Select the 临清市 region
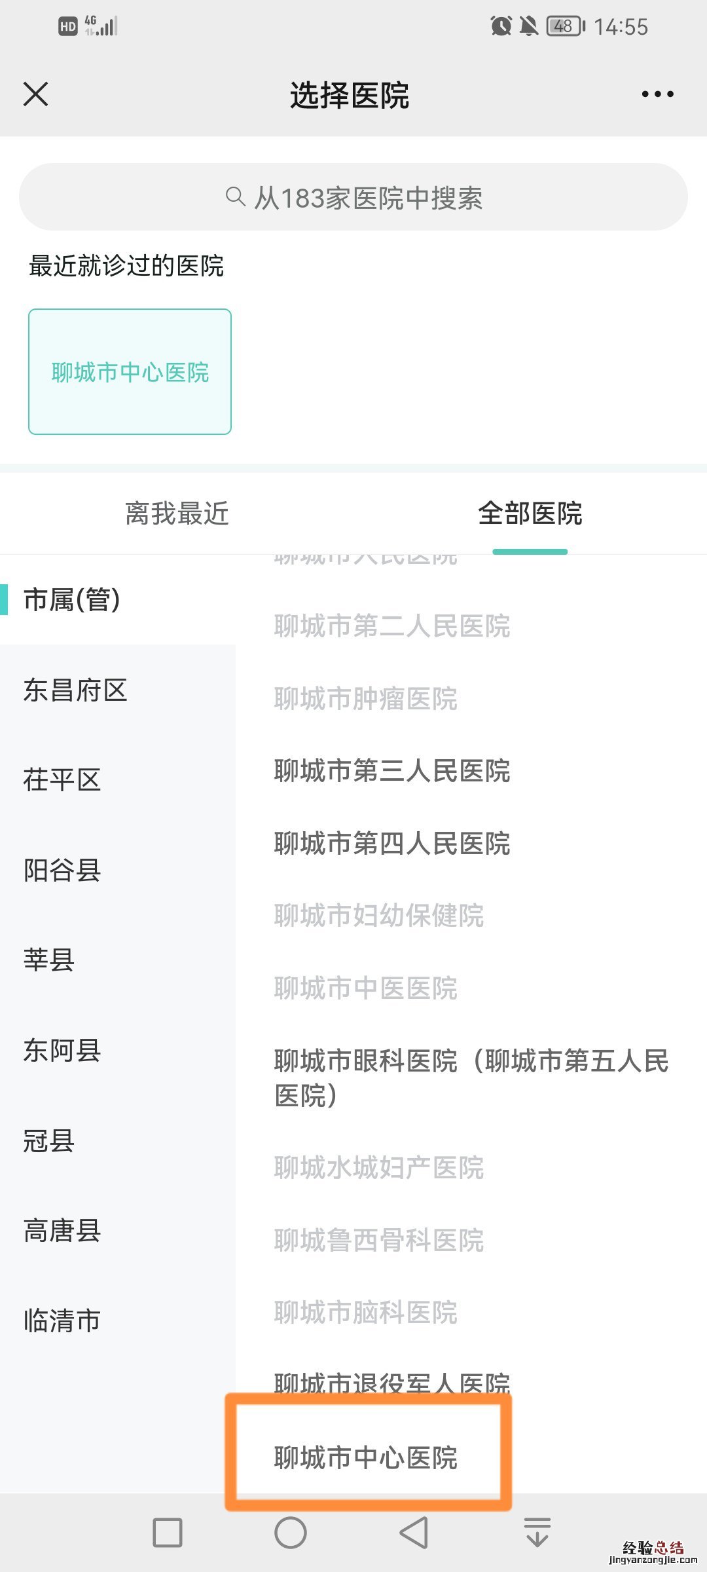This screenshot has width=707, height=1572. coord(62,1320)
